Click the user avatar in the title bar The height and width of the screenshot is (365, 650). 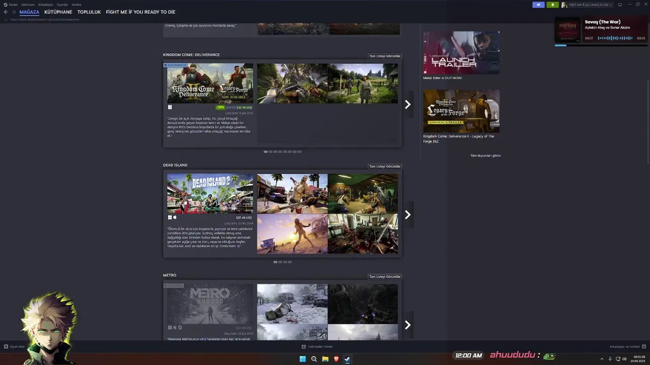[x=564, y=5]
